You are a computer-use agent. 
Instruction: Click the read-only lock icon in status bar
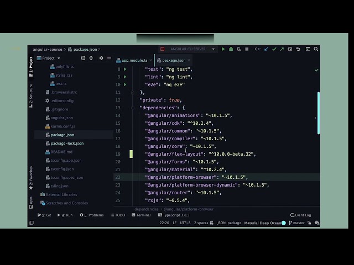(x=310, y=223)
